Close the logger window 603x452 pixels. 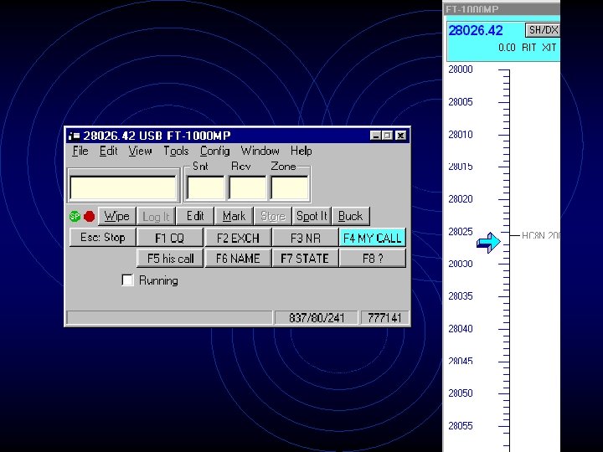click(x=400, y=136)
